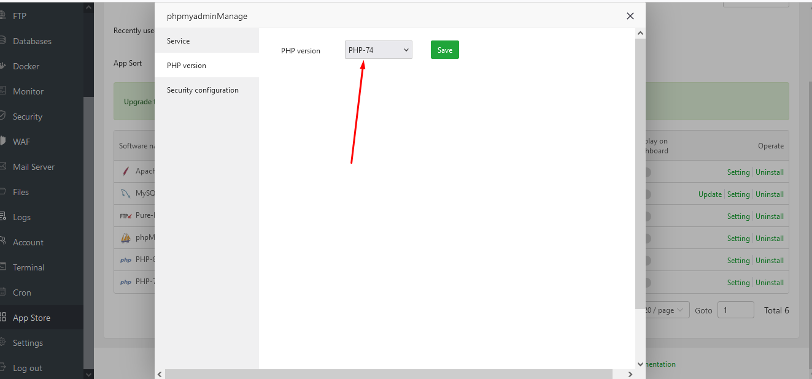
Task: Click dialog vertical scrollbar up arrow
Action: (x=641, y=33)
